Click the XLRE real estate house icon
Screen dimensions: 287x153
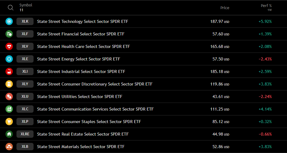click(x=9, y=134)
